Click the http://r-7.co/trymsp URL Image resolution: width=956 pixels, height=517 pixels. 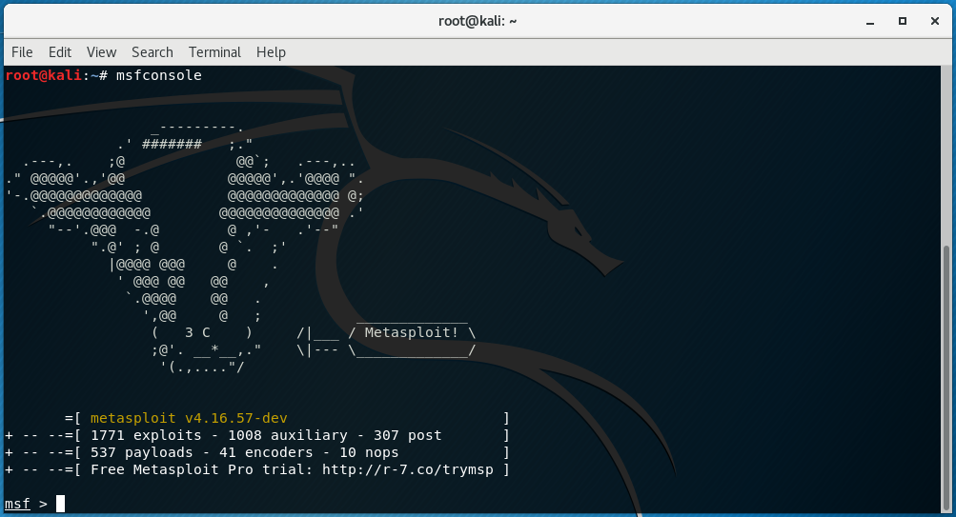(407, 469)
